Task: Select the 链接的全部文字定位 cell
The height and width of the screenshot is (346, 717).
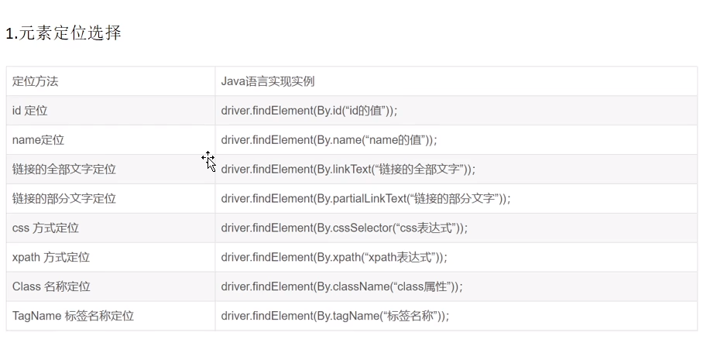Action: point(111,169)
